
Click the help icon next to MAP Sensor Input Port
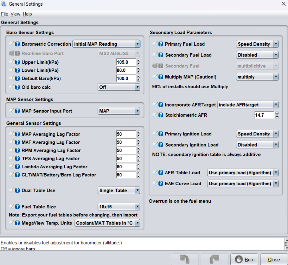point(17,111)
